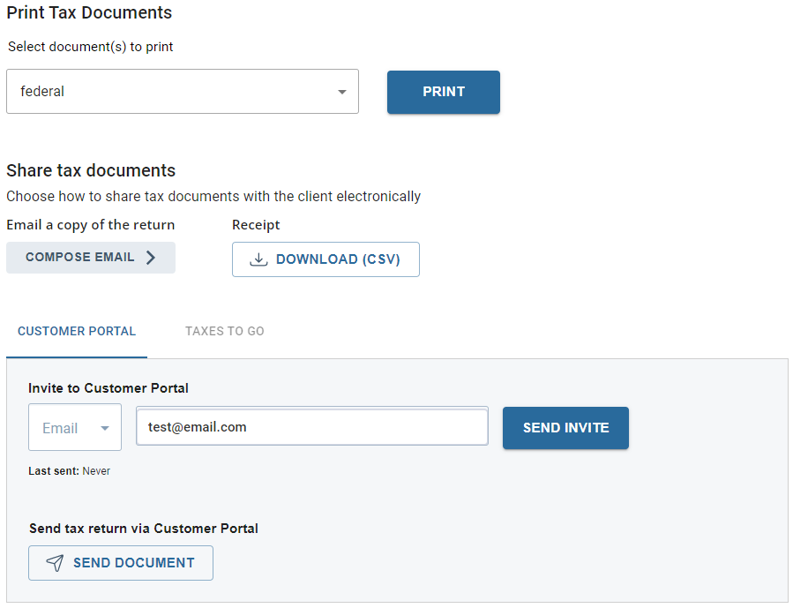
Task: Switch to the Taxes To Go tab
Action: click(225, 331)
